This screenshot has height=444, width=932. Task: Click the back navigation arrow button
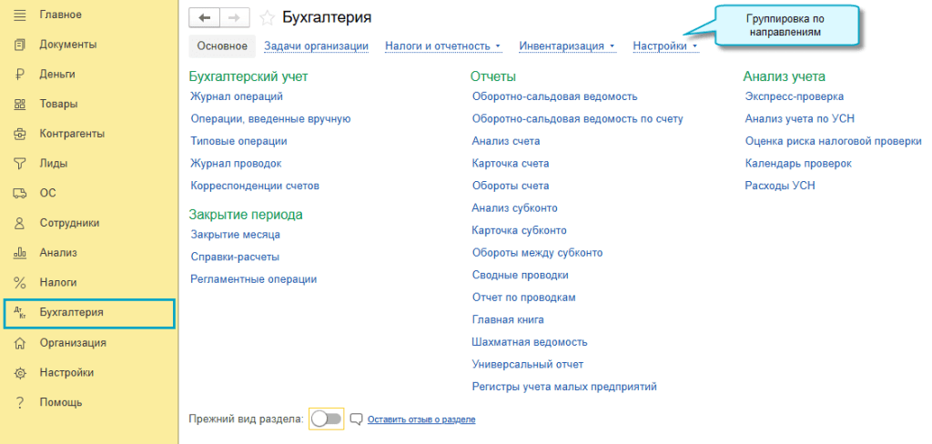click(204, 18)
